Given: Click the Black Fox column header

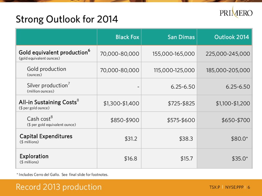Looking at the screenshot, I should [127, 37].
